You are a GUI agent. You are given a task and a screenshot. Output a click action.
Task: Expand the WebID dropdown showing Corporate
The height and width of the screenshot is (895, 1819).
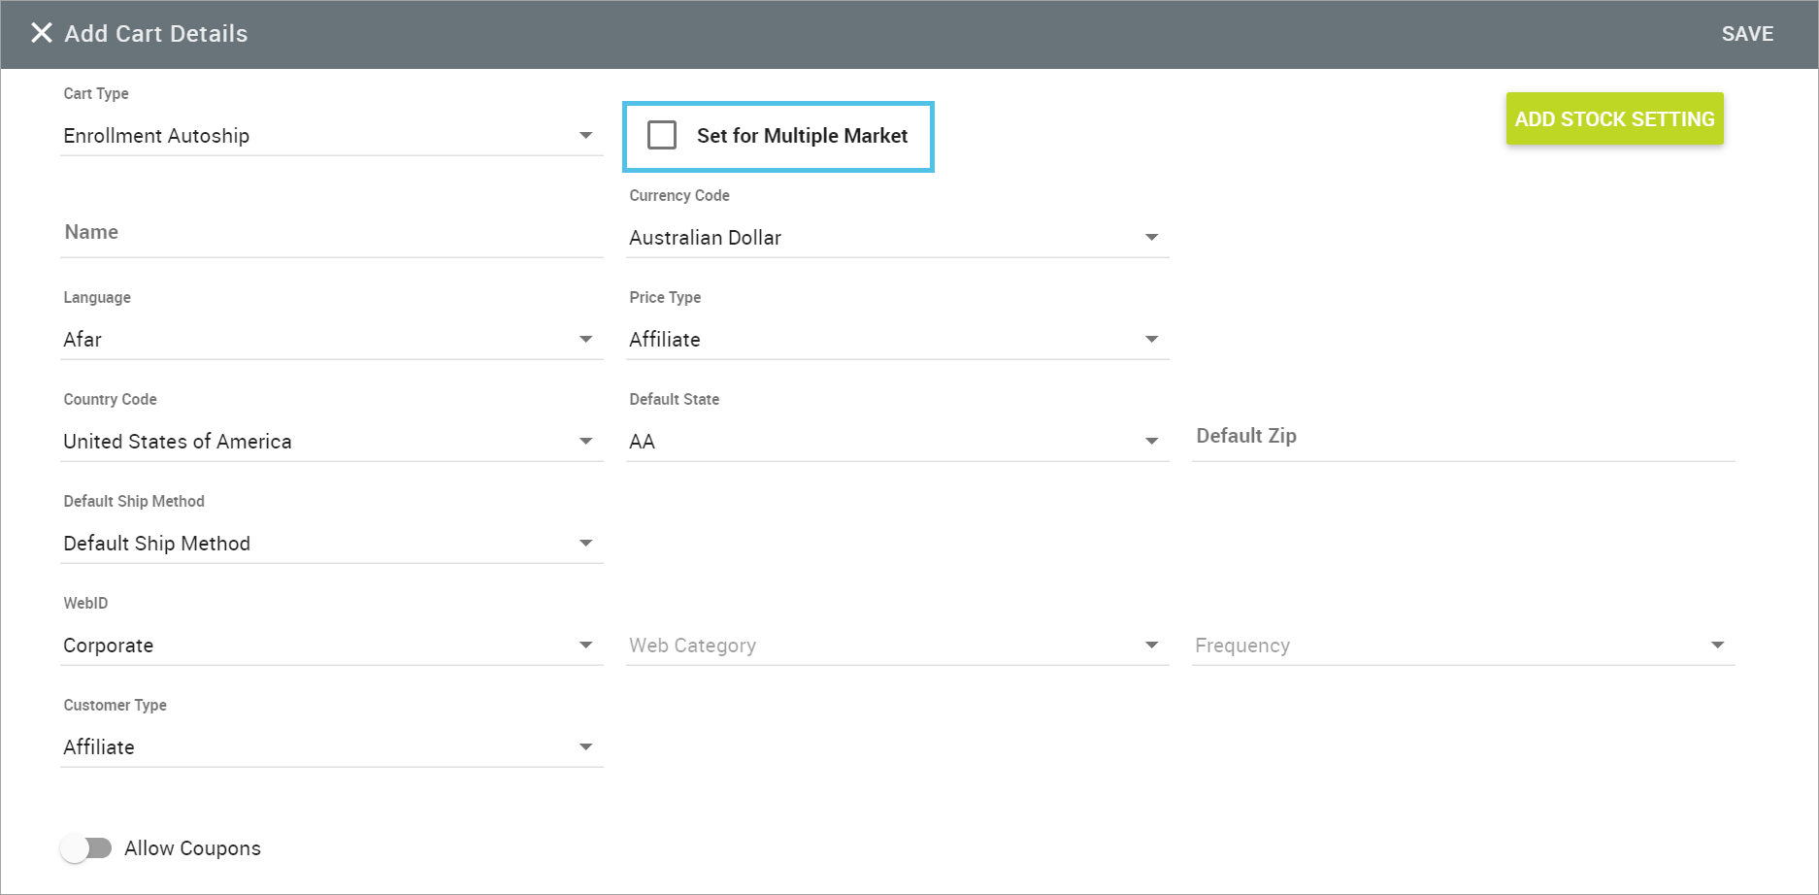tap(330, 646)
